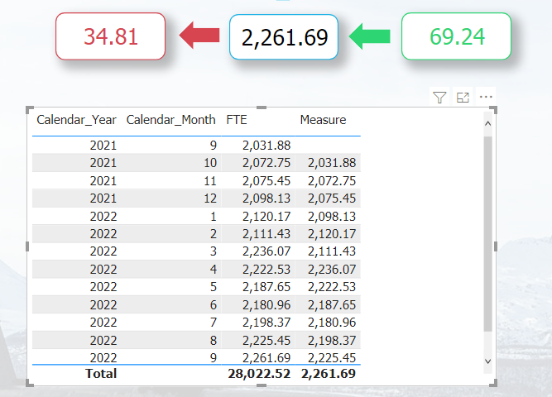Select the red 34.81 card

click(x=111, y=36)
